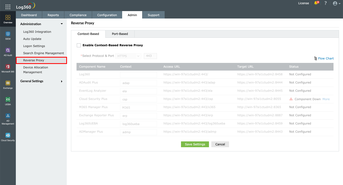Open Cloud Security from the sidebar
343x185 pixels.
point(8,137)
